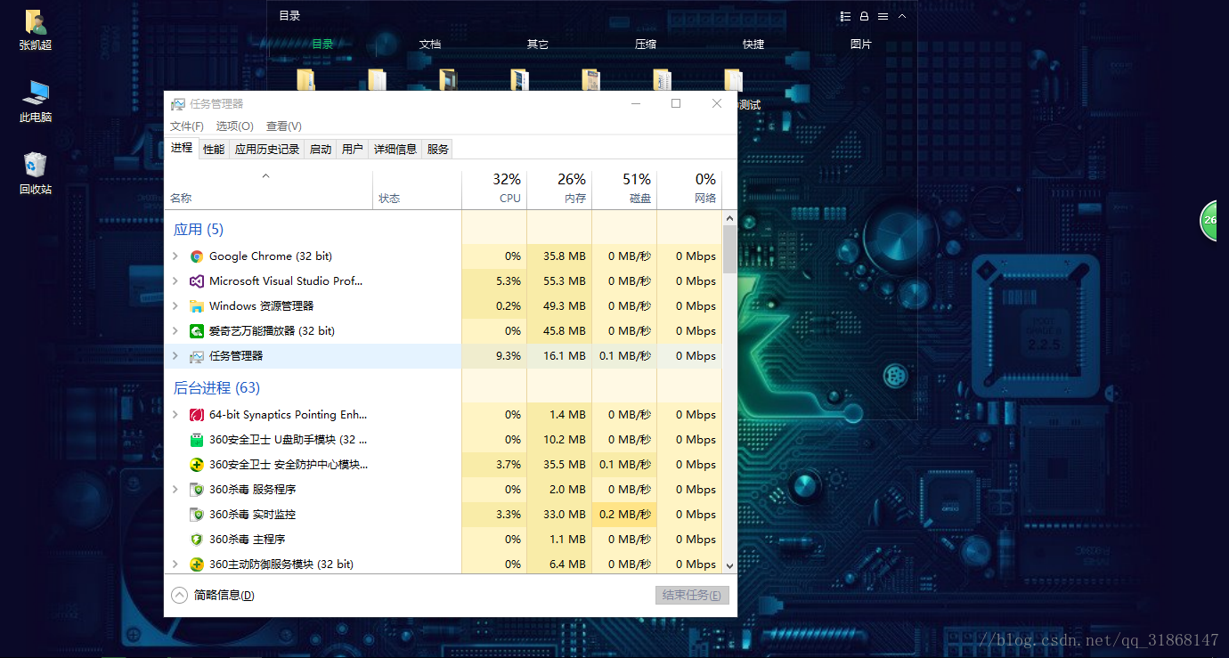1229x658 pixels.
Task: Sort by the CPU column header
Action: coord(494,189)
